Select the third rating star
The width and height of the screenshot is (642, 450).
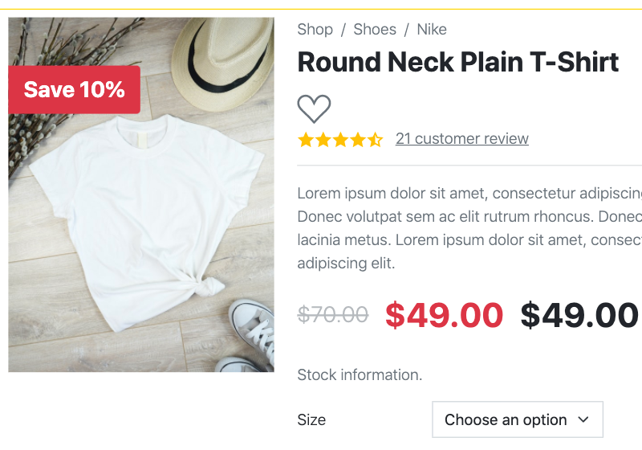pyautogui.click(x=340, y=140)
